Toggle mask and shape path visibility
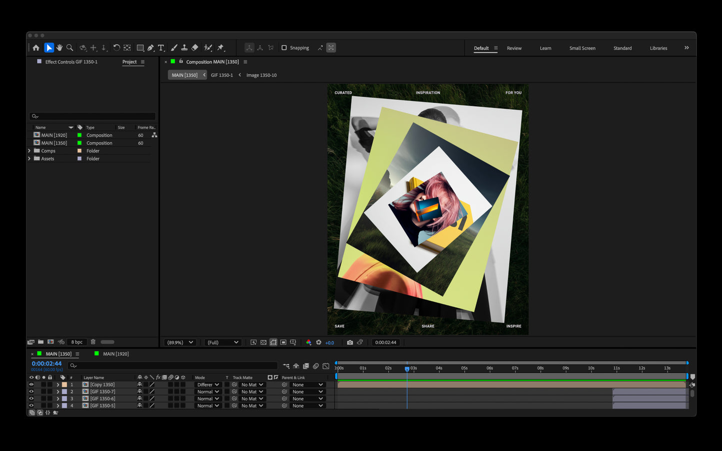Image resolution: width=722 pixels, height=451 pixels. click(x=273, y=342)
